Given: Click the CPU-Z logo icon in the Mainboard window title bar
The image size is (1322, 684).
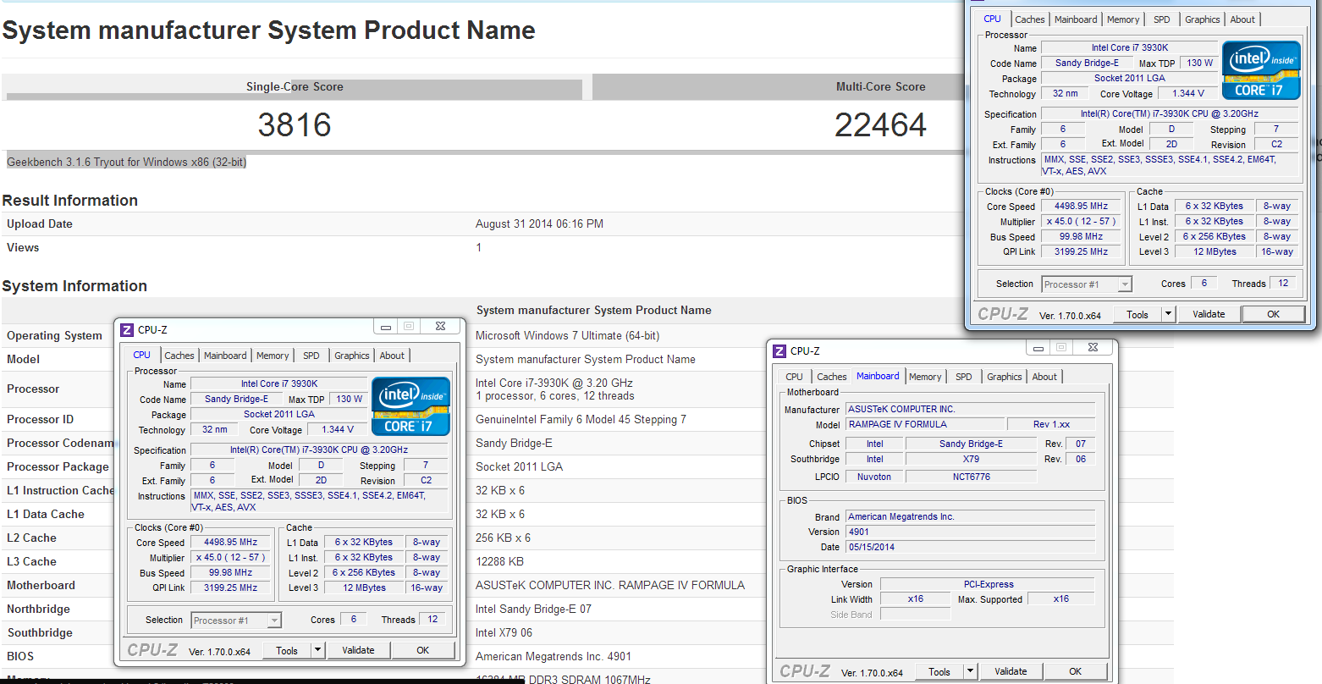Looking at the screenshot, I should [x=779, y=351].
